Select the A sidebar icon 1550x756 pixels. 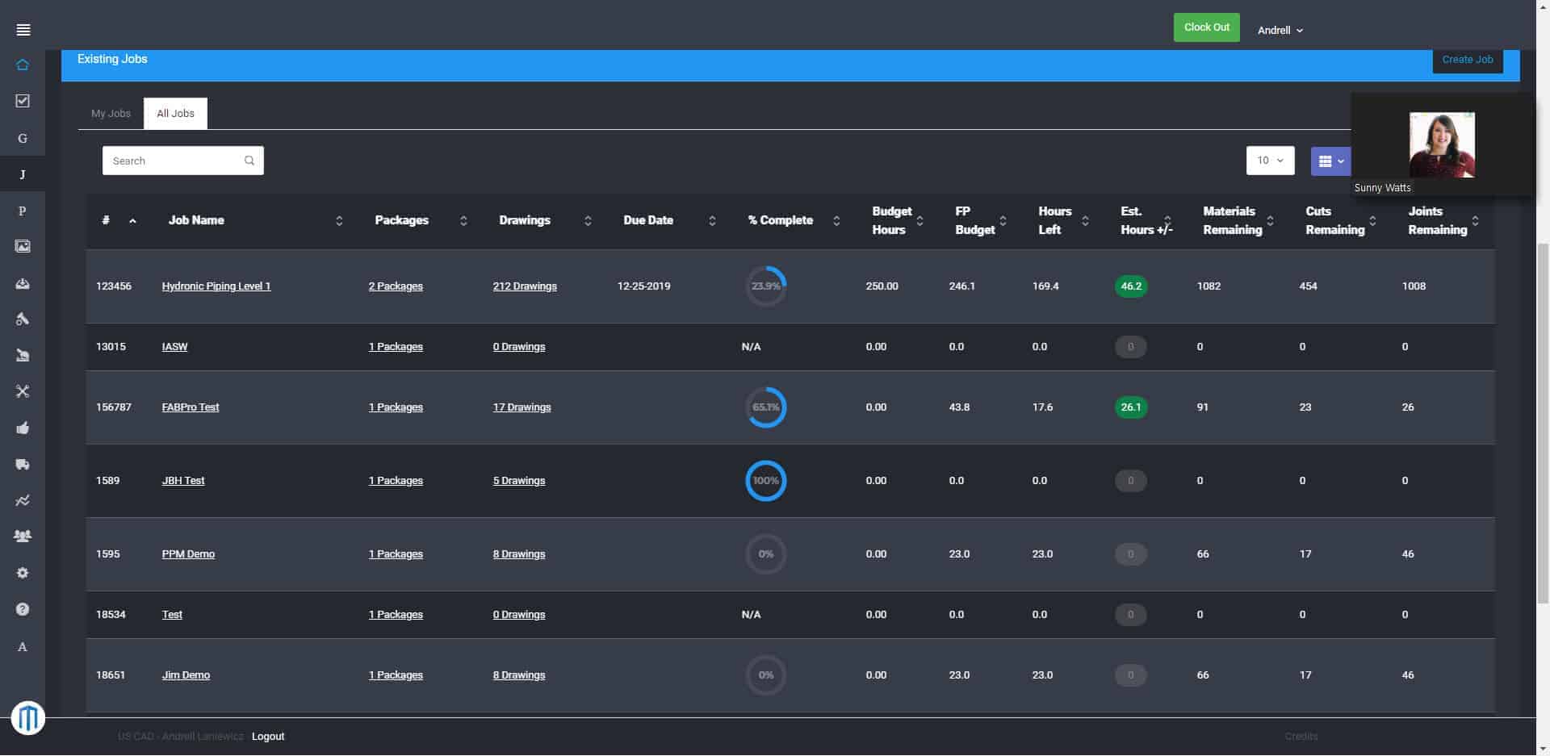point(23,646)
